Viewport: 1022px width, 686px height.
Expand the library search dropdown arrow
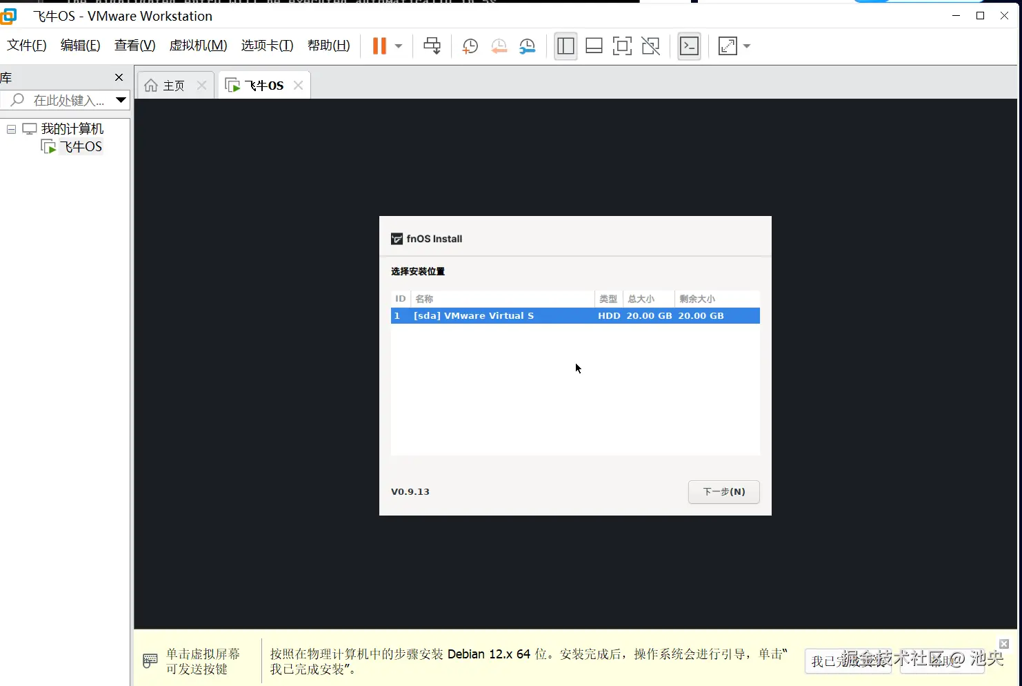tap(121, 100)
